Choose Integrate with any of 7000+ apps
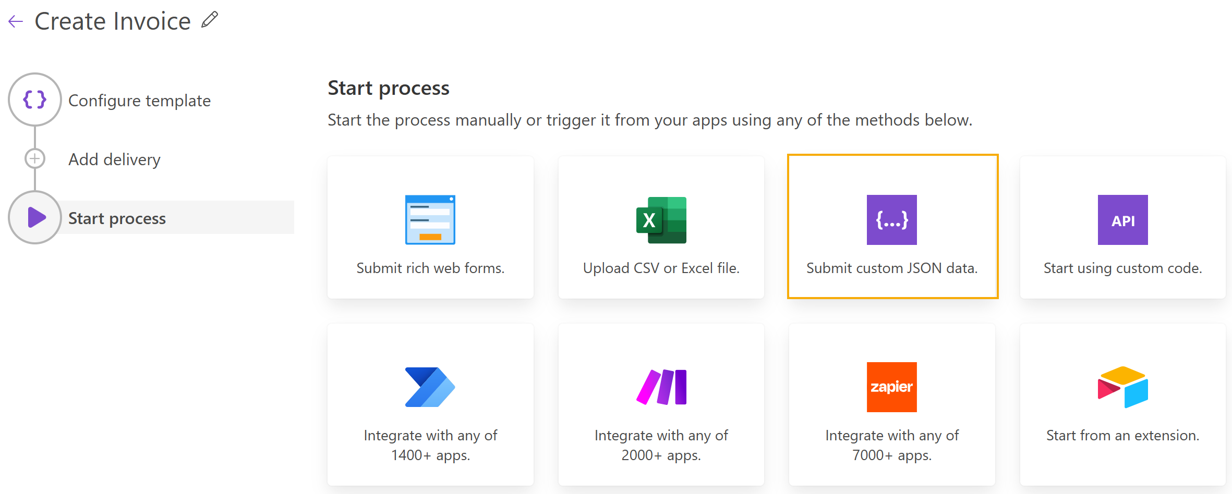1232x494 pixels. [x=892, y=404]
